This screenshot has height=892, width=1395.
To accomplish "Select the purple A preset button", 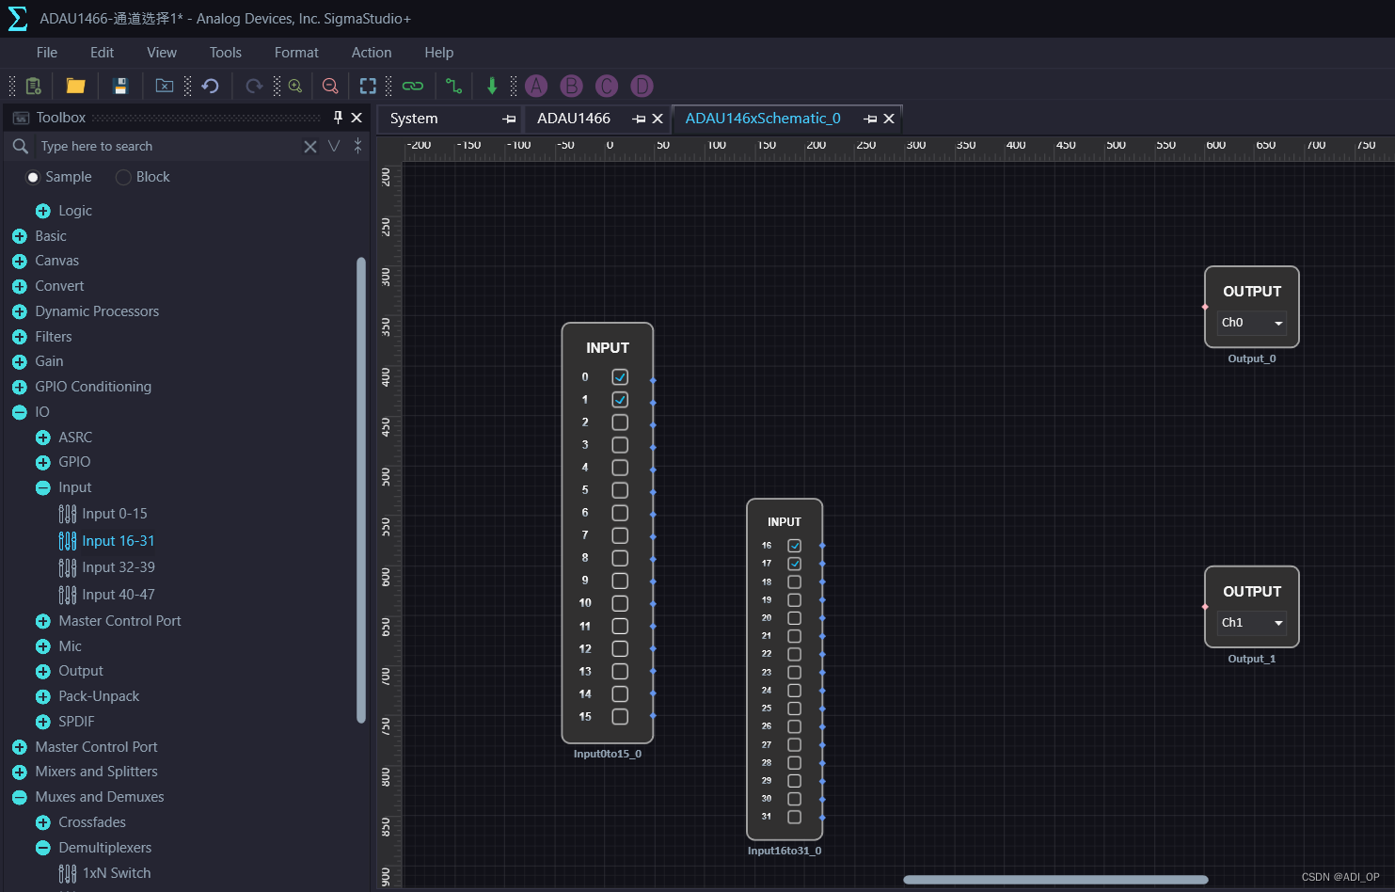I will pos(536,87).
